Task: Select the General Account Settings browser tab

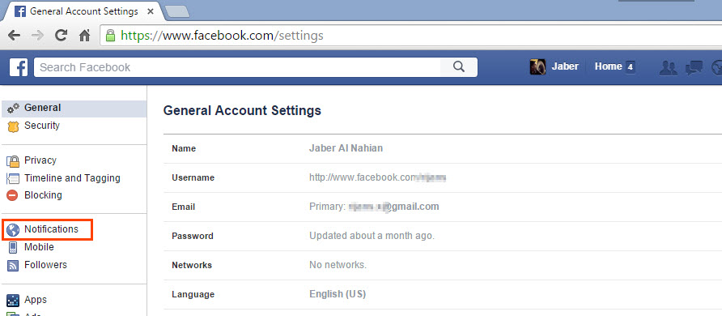Action: tap(84, 11)
